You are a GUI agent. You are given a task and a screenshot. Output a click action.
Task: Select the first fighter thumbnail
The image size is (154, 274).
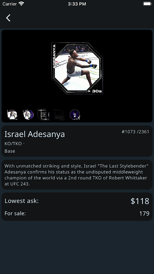pyautogui.click(x=12, y=115)
